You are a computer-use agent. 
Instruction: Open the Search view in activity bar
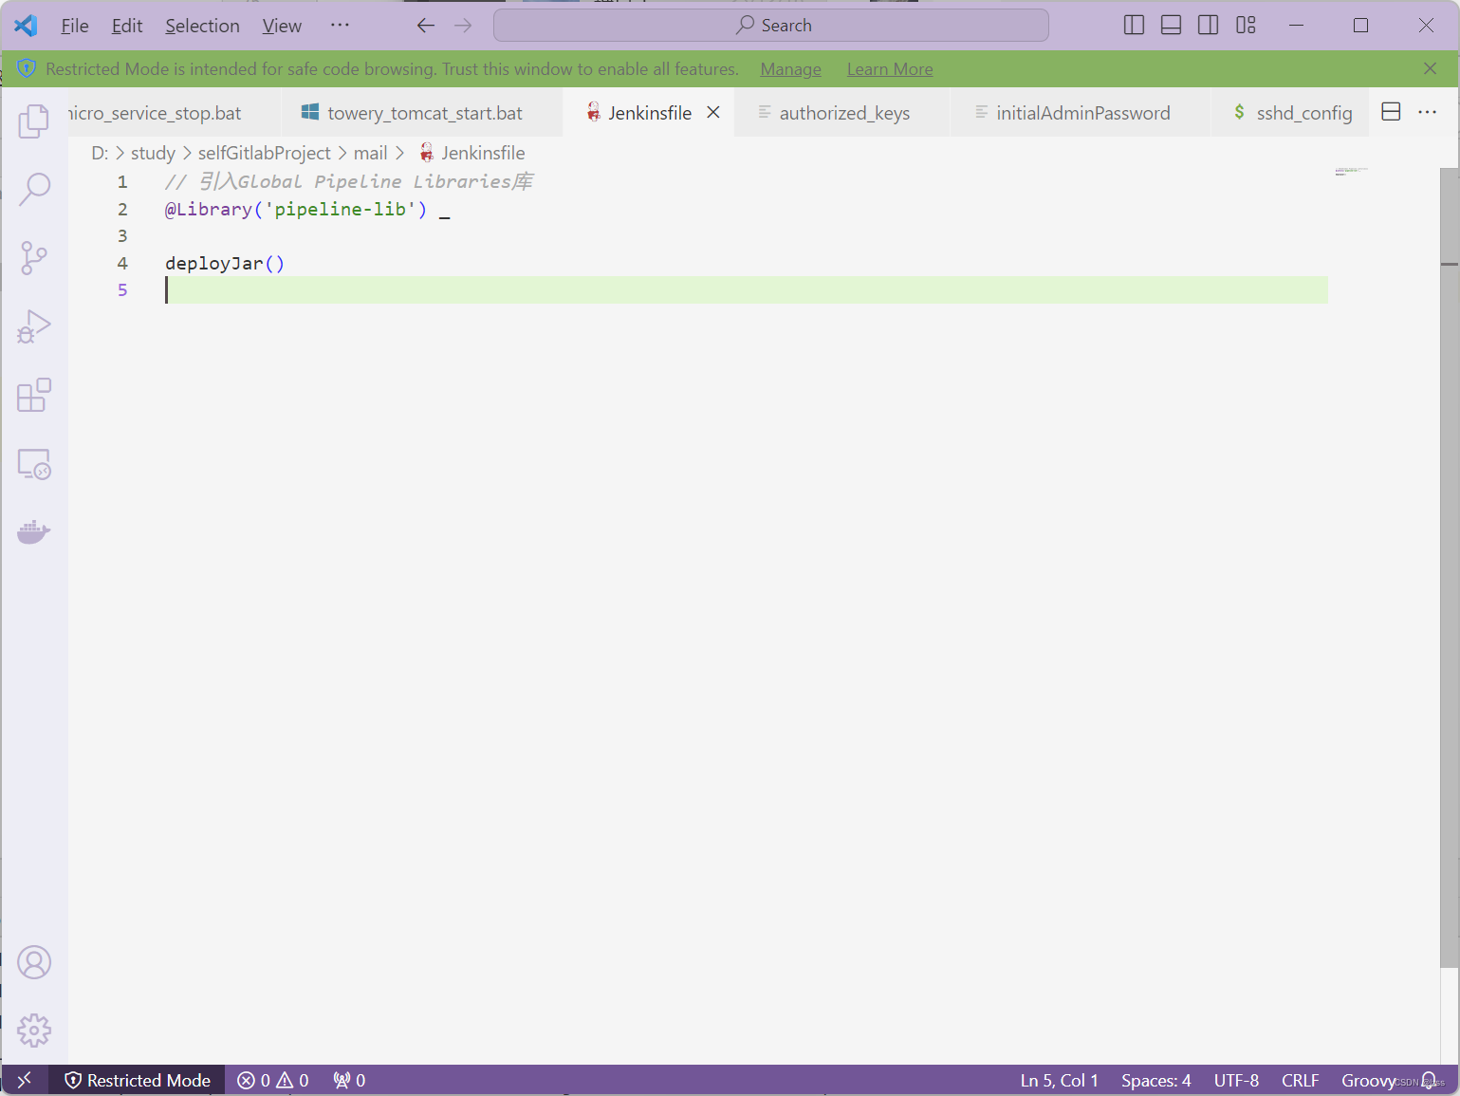34,189
